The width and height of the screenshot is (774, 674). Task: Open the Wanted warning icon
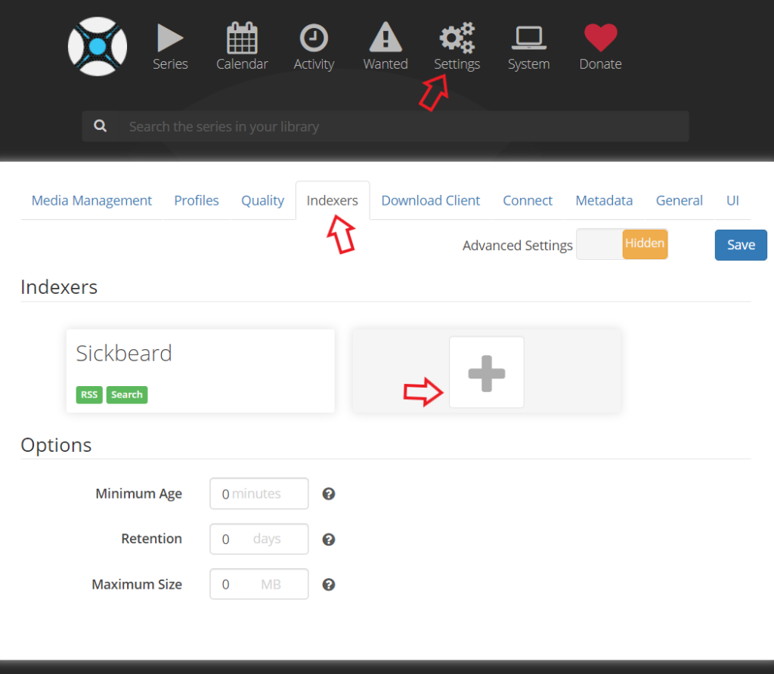point(385,38)
